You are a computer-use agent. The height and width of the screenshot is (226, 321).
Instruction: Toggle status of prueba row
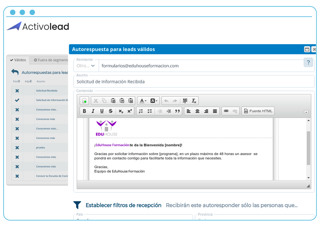(17, 148)
